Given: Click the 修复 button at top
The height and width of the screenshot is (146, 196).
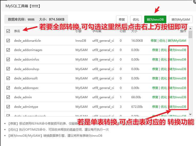Looking at the screenshot, I should coord(122,19).
